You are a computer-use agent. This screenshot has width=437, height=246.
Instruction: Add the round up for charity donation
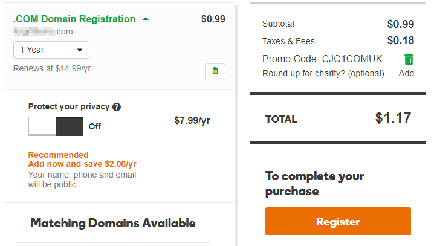(x=406, y=73)
